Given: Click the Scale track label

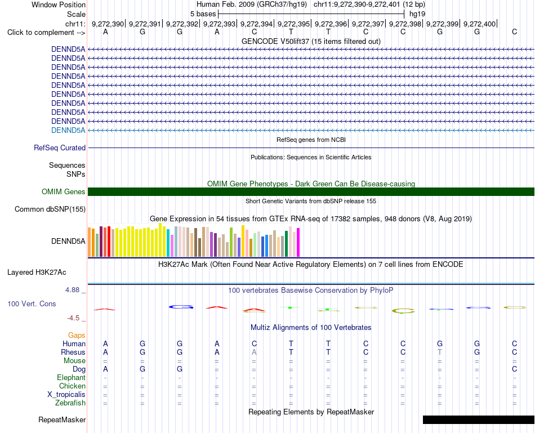Looking at the screenshot, I should coord(76,14).
